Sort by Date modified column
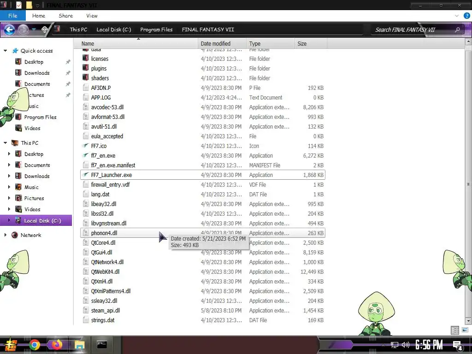Screen dimensions: 472x354 (222, 44)
